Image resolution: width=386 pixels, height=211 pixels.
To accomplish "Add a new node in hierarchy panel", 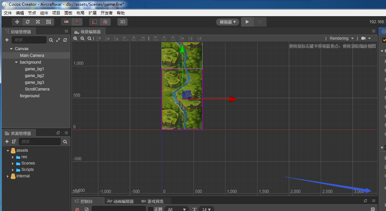I will (7, 40).
